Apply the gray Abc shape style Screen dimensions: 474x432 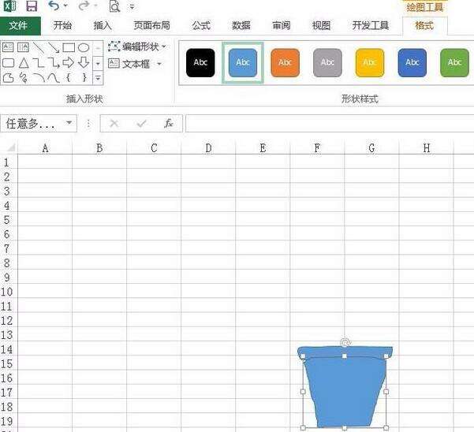[327, 63]
